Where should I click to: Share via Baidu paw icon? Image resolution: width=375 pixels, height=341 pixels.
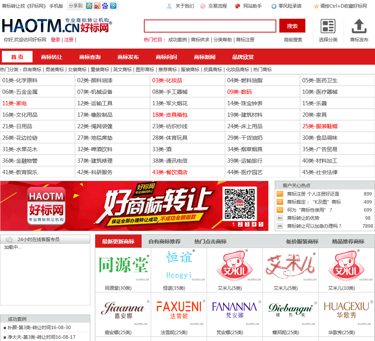click(105, 6)
